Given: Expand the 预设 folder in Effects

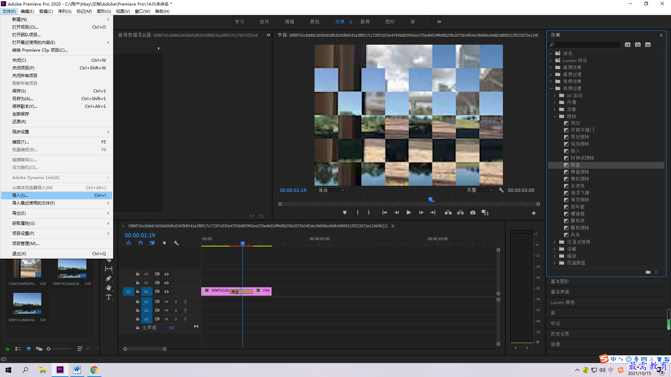Looking at the screenshot, I should pyautogui.click(x=551, y=53).
